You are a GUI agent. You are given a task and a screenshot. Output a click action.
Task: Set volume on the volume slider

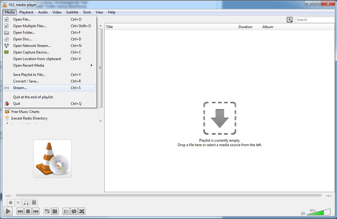click(x=318, y=212)
